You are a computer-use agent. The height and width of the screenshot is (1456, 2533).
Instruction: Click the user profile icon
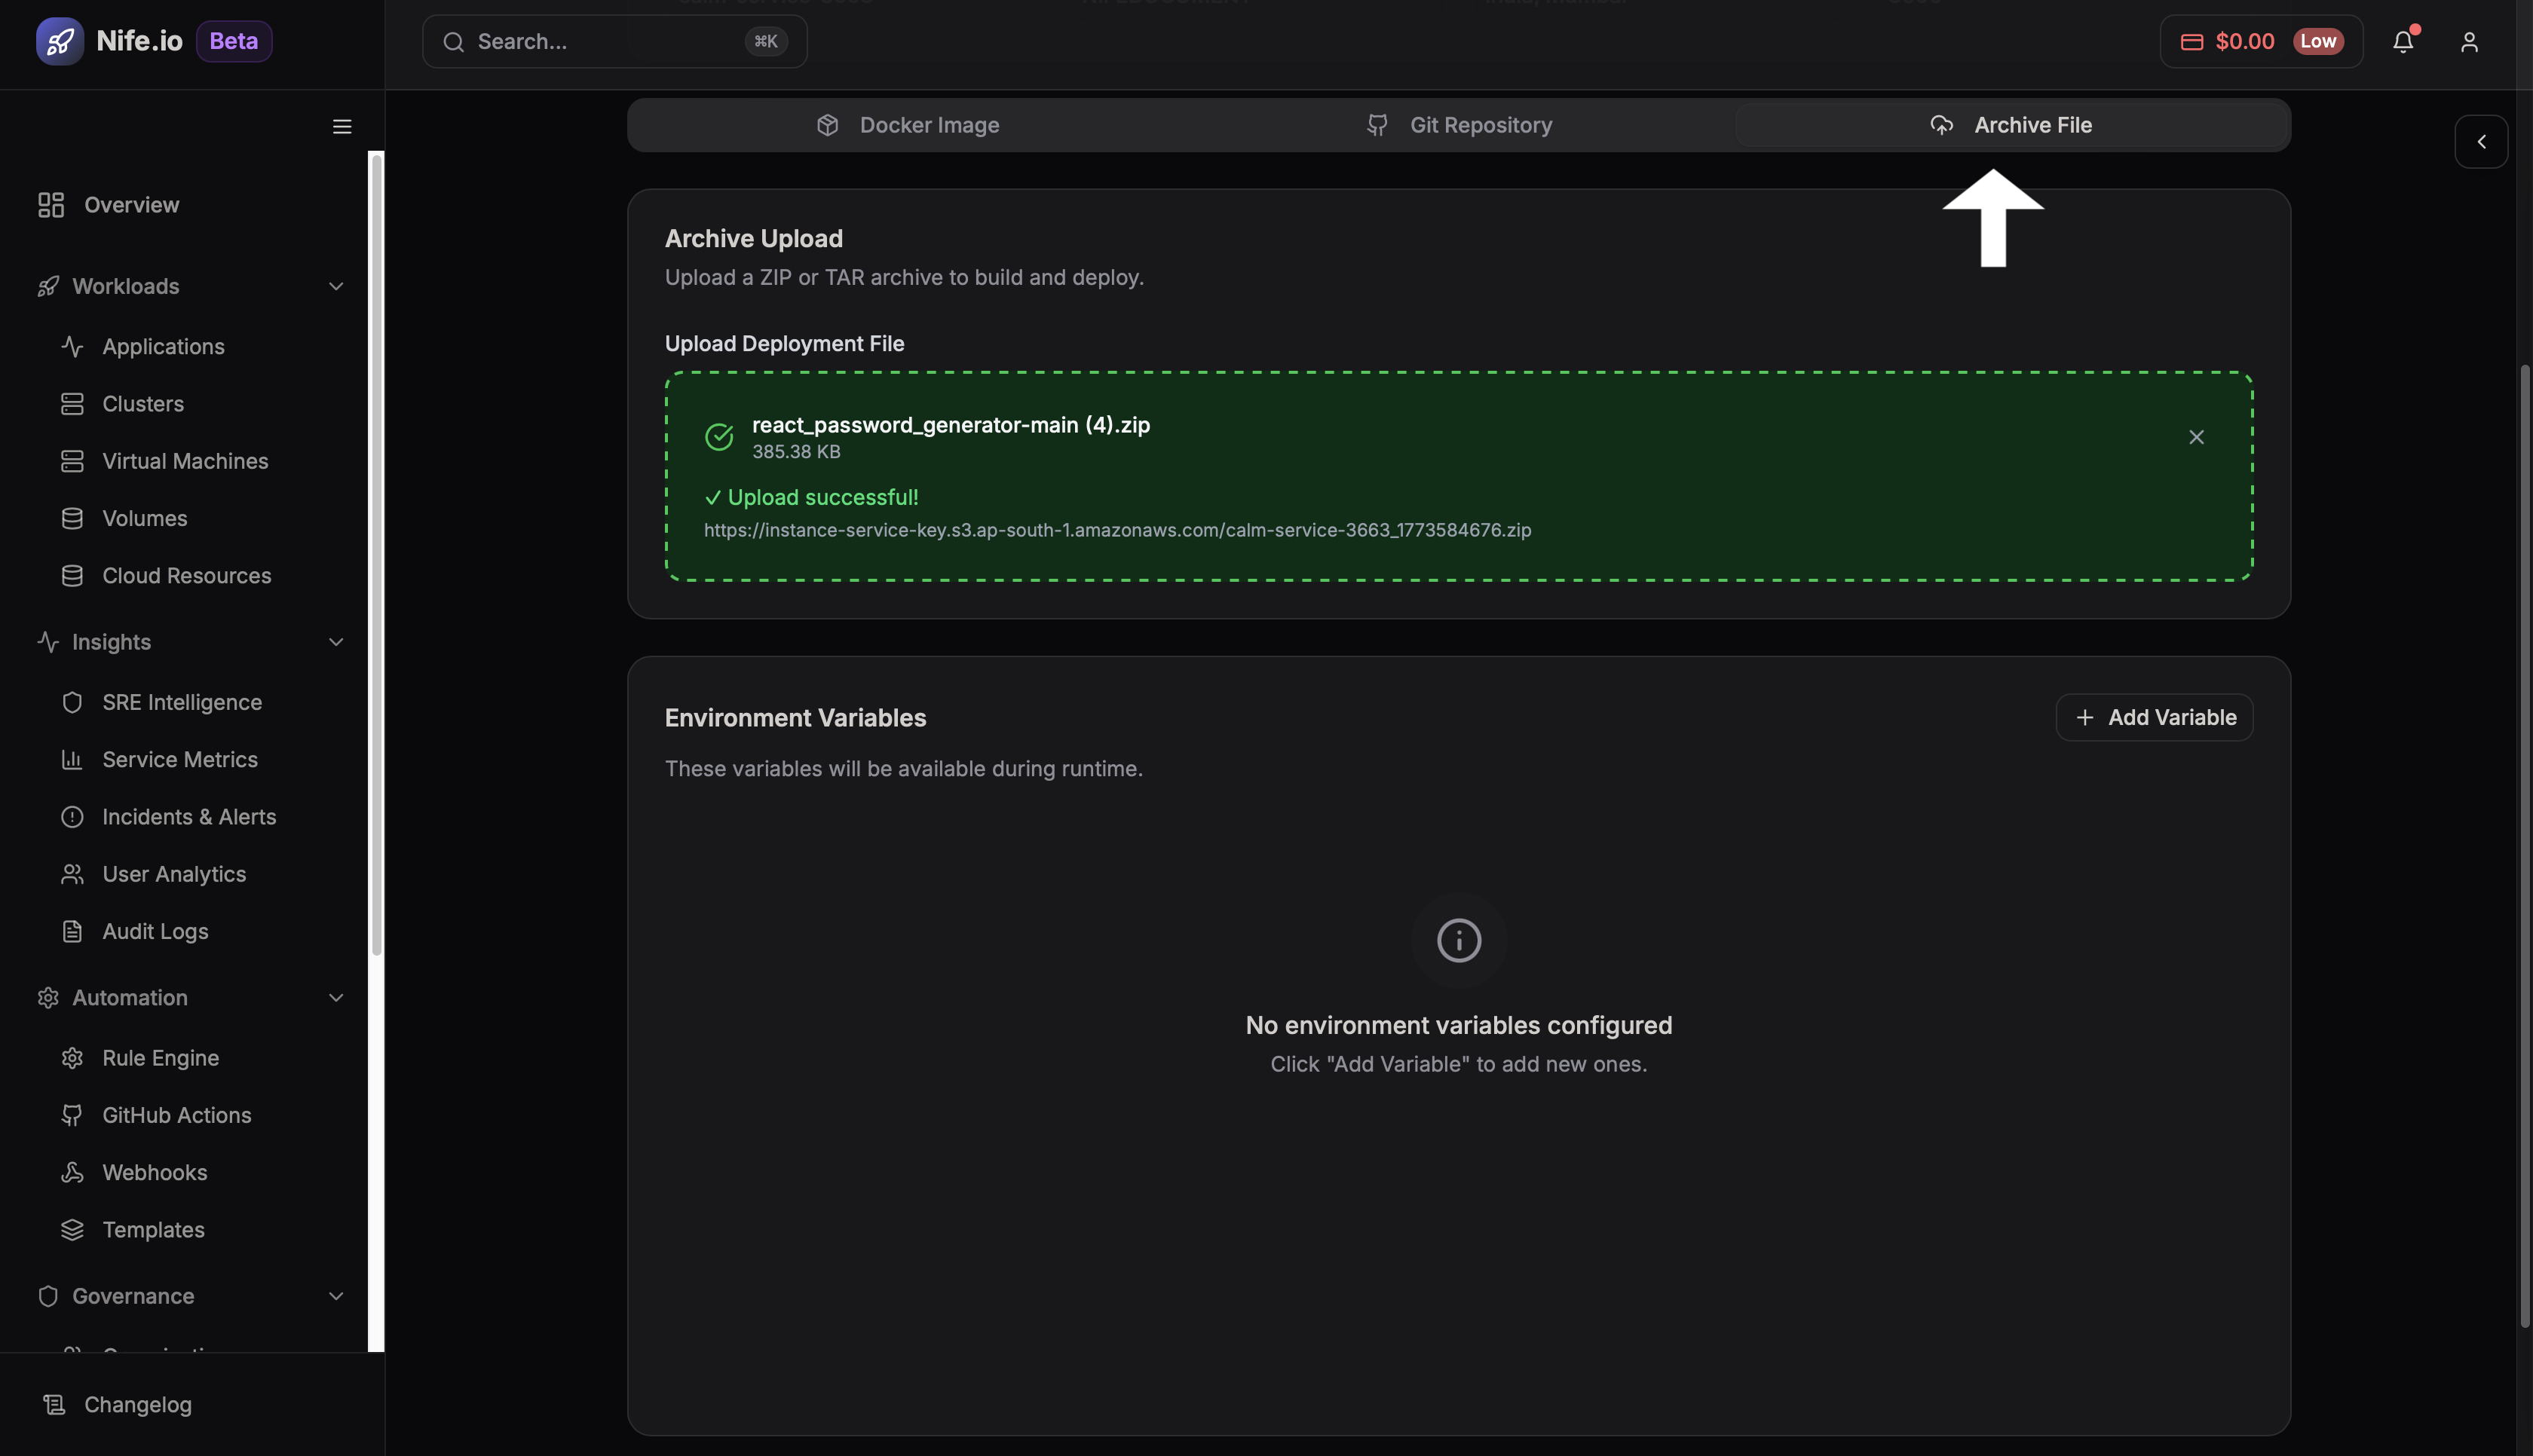point(2469,41)
